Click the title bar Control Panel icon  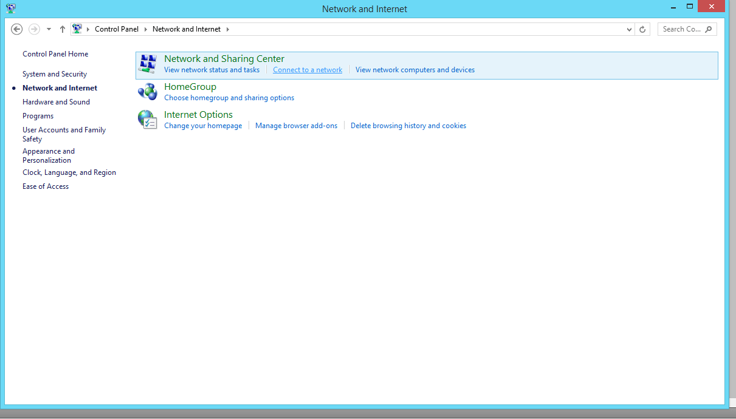(x=11, y=9)
